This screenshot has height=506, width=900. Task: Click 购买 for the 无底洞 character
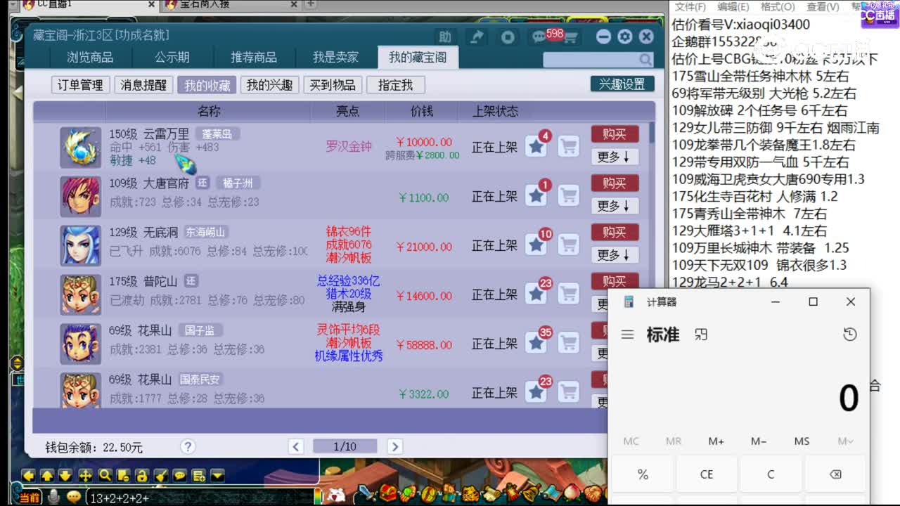[x=615, y=232]
